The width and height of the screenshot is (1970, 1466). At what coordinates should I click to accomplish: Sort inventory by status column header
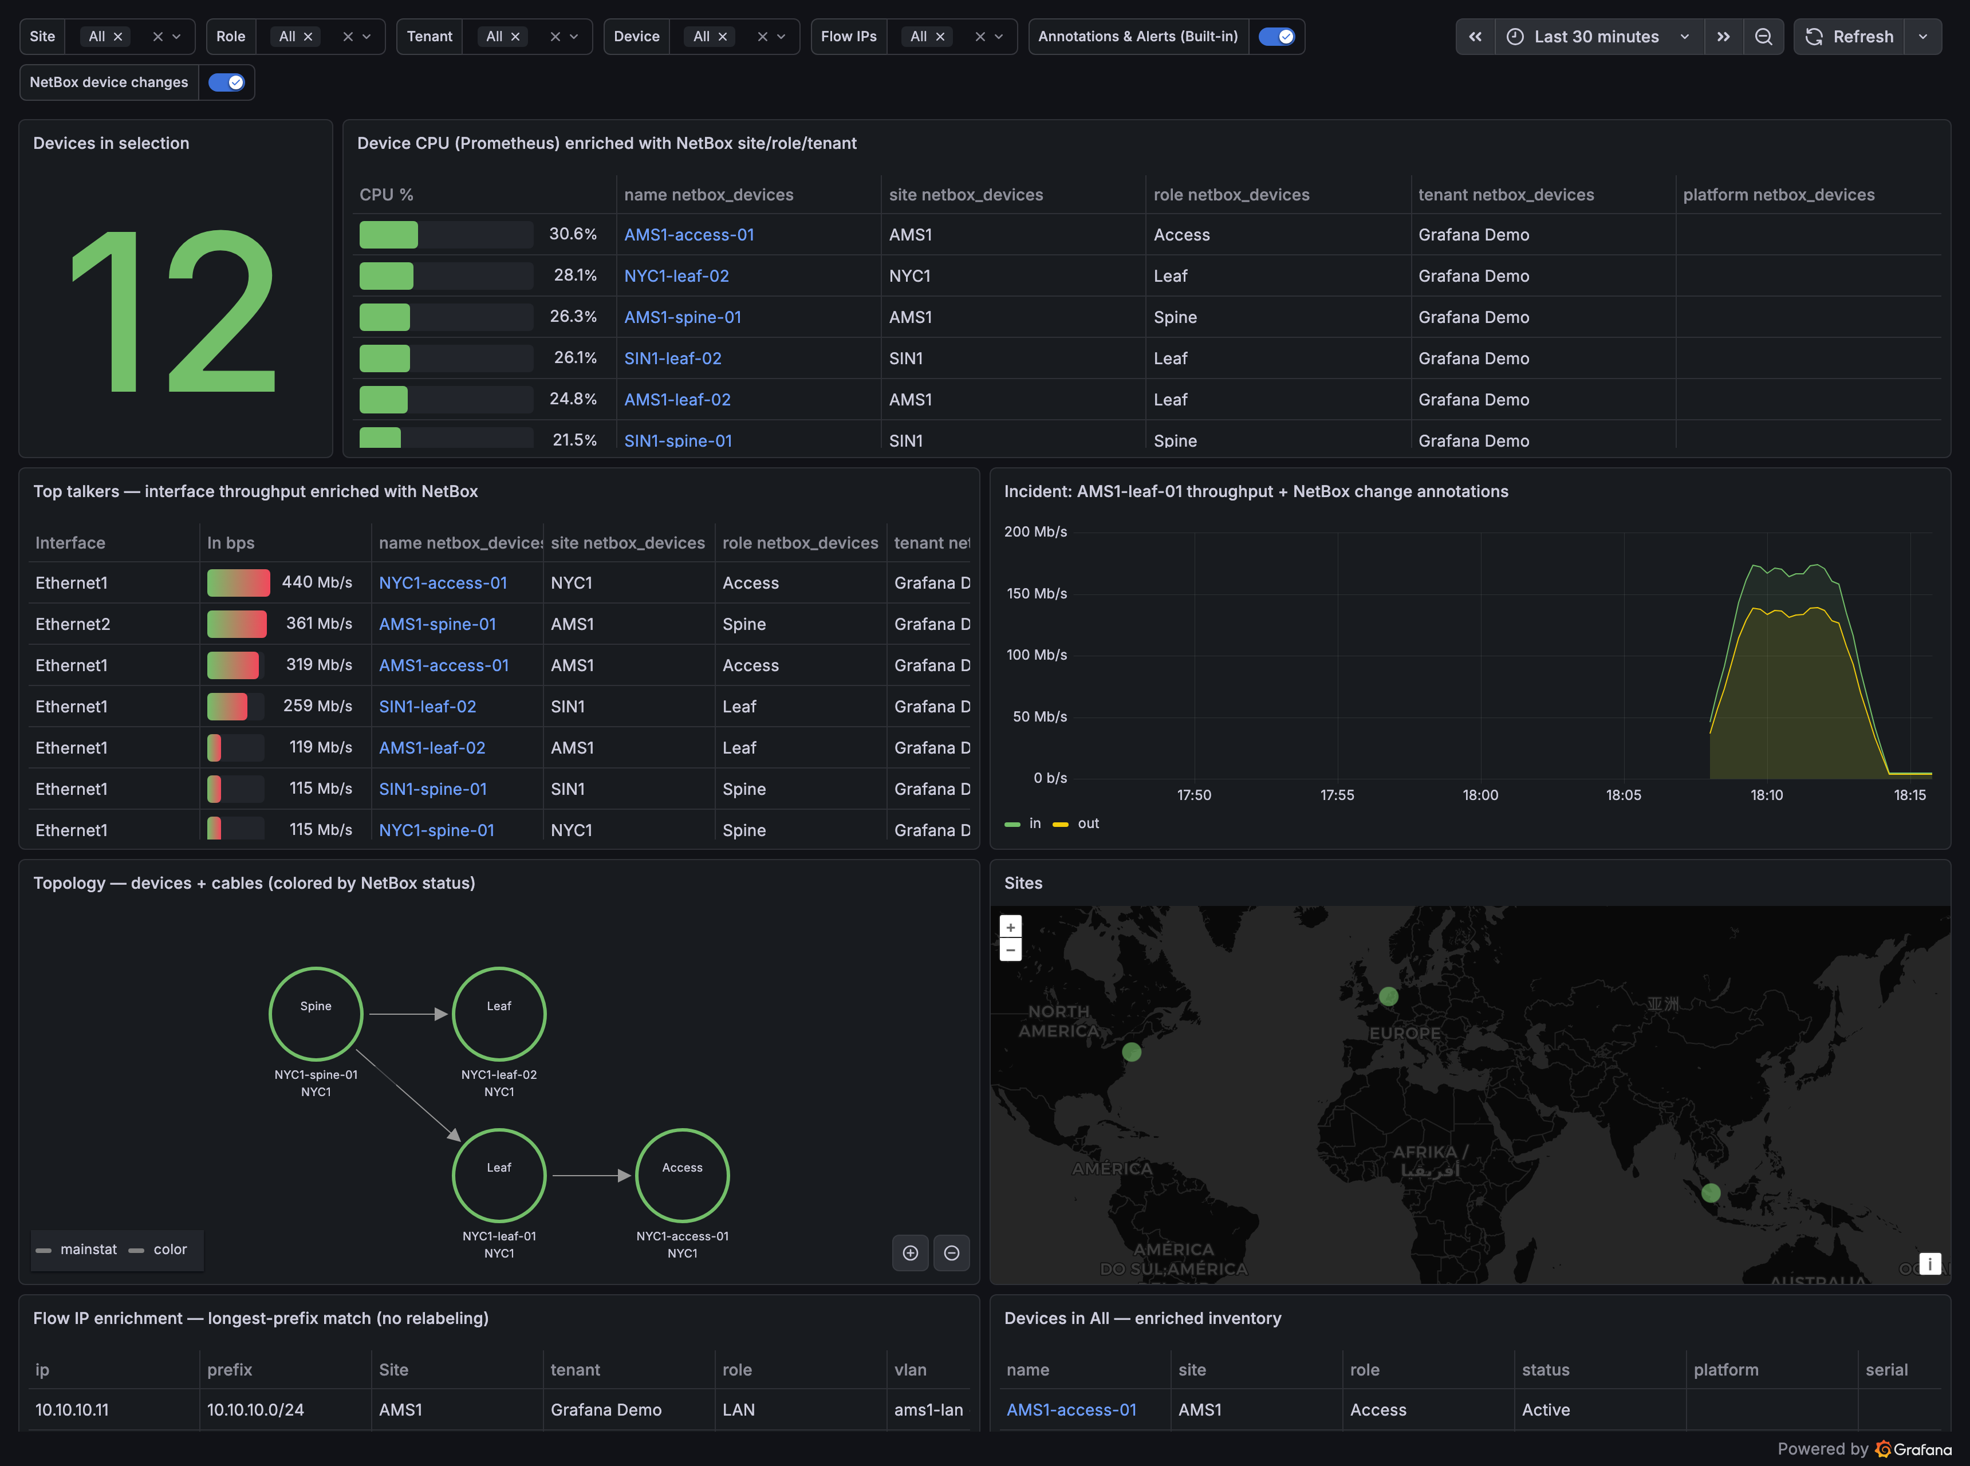pos(1546,1369)
